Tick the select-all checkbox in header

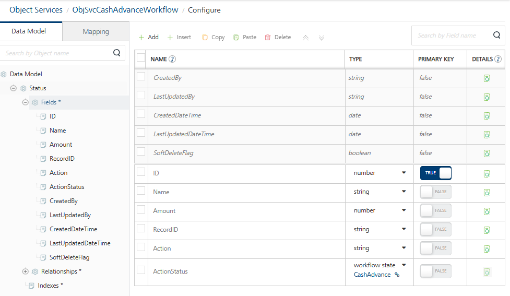(x=141, y=58)
